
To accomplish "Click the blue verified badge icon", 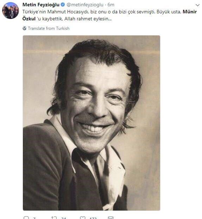I will 63,5.
